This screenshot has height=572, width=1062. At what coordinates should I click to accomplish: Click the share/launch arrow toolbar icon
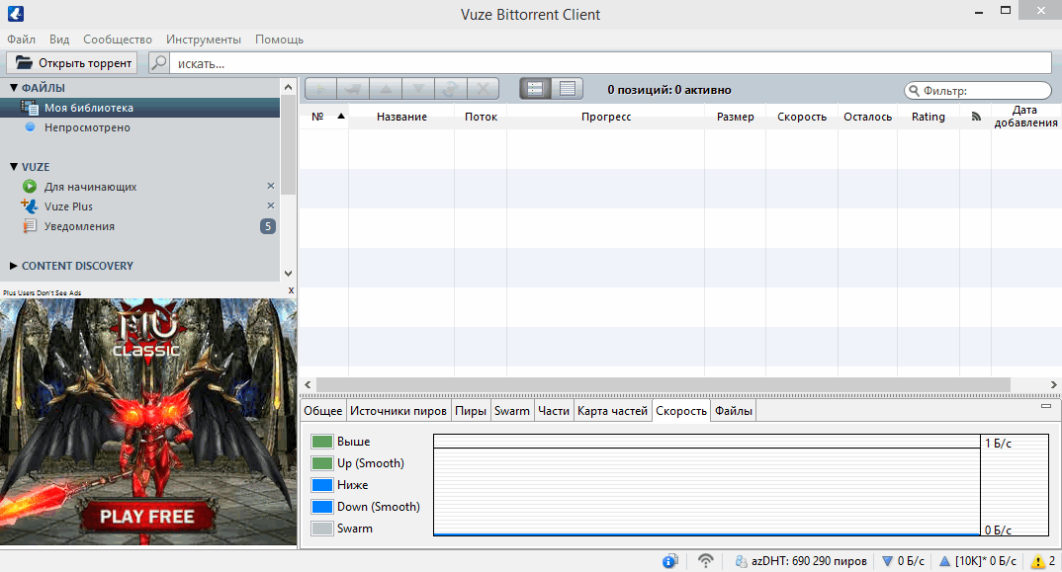(x=353, y=89)
